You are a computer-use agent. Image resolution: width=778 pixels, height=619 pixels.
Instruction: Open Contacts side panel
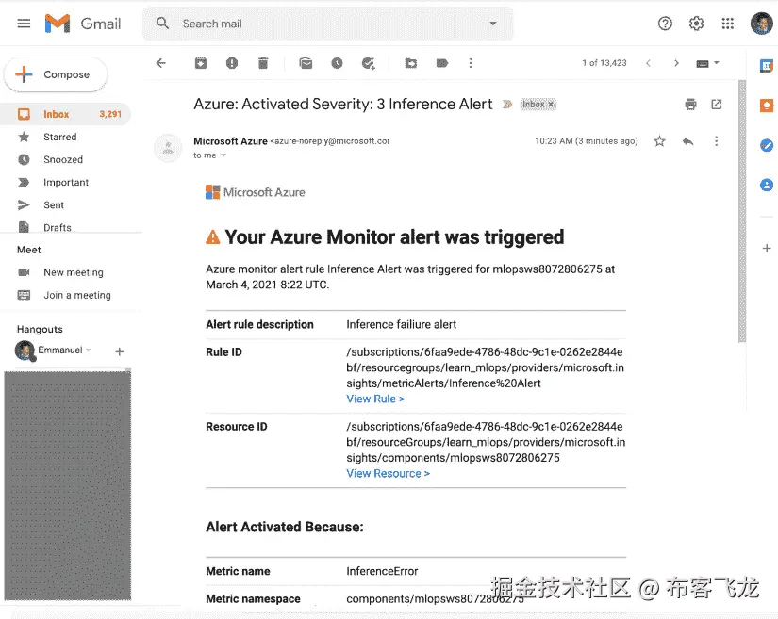[767, 185]
